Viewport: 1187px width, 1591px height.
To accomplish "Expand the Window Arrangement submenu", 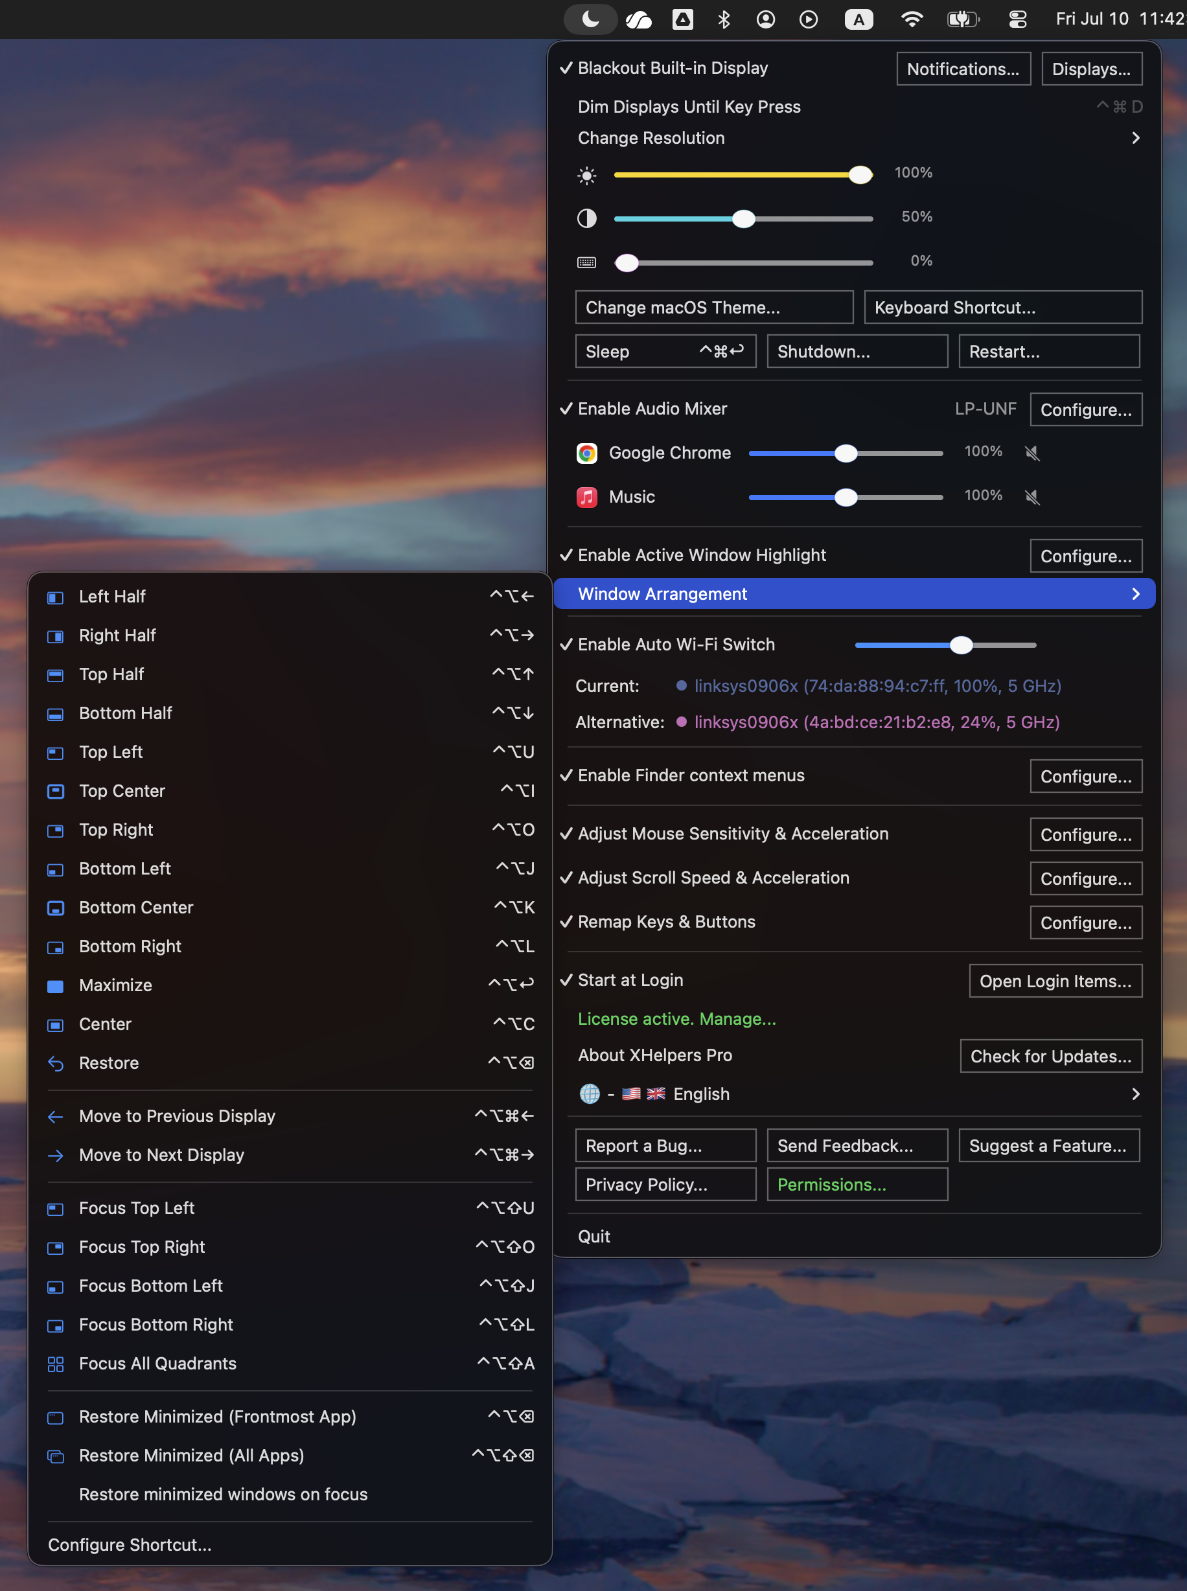I will [x=855, y=593].
